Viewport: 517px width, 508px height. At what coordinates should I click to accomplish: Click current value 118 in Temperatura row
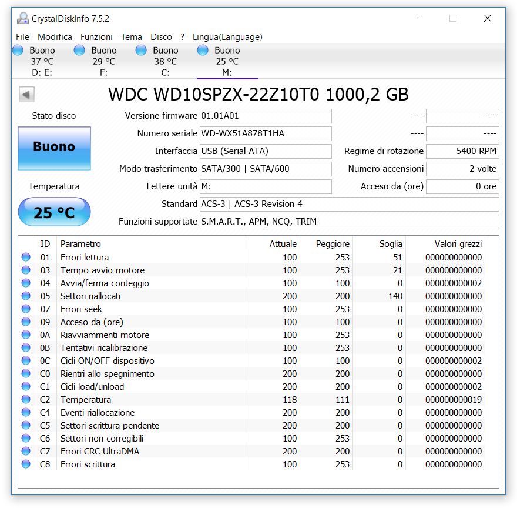290,400
